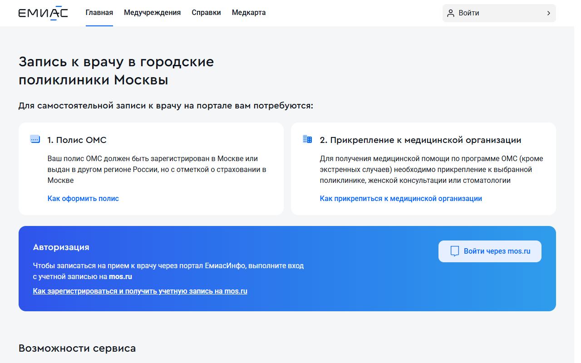Open the Медучреждения menu item
The image size is (581, 363).
point(152,13)
